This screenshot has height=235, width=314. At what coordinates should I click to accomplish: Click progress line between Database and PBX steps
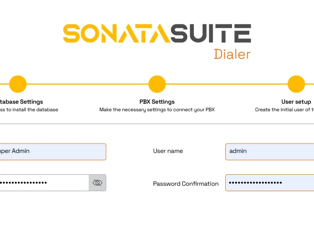[x=87, y=84]
